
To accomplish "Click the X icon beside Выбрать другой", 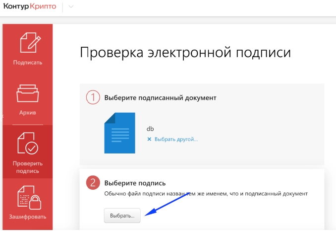I will coord(149,139).
